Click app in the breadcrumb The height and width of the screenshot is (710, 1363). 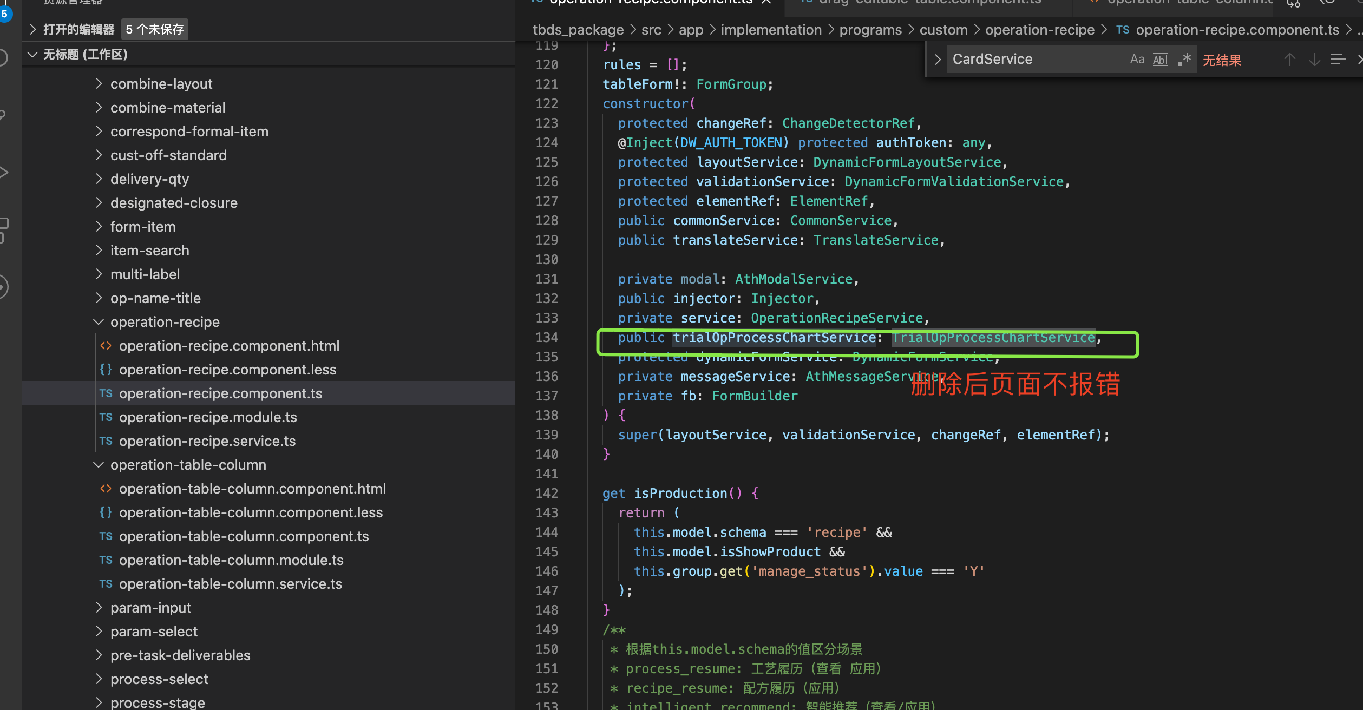point(691,30)
